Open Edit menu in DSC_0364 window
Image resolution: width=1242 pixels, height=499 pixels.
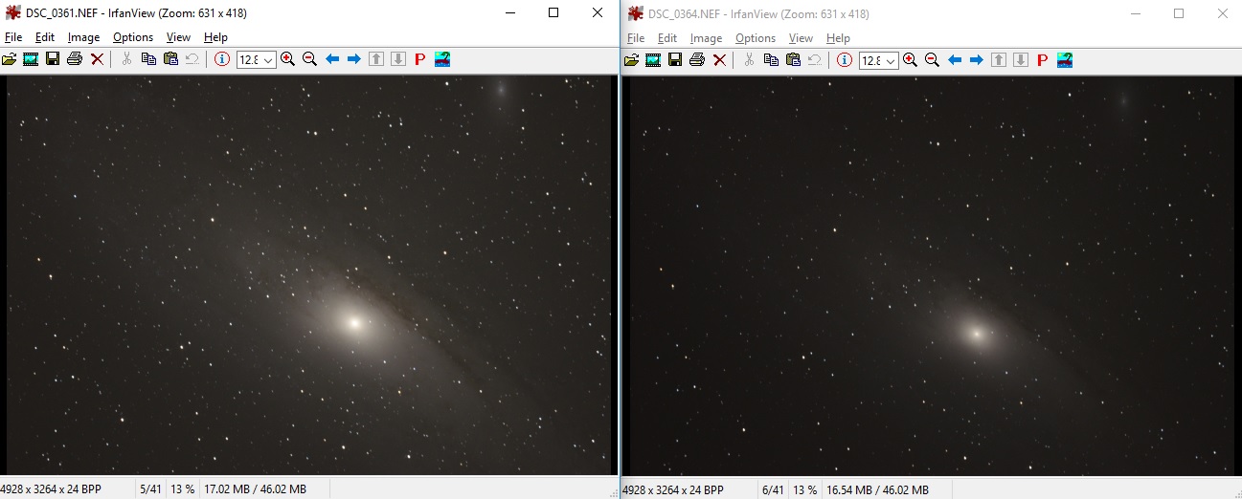(x=667, y=37)
